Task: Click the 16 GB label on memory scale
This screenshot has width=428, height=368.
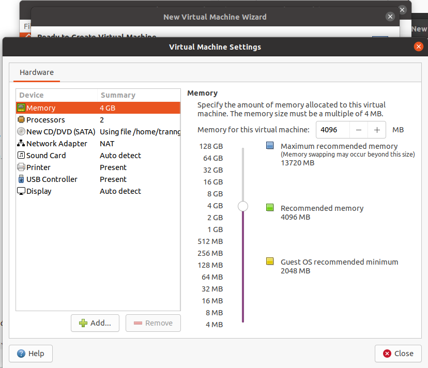Action: pos(213,182)
